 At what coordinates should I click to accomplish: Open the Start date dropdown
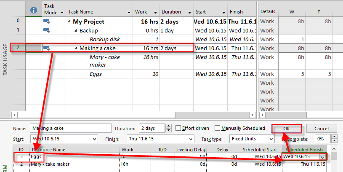[x=94, y=139]
